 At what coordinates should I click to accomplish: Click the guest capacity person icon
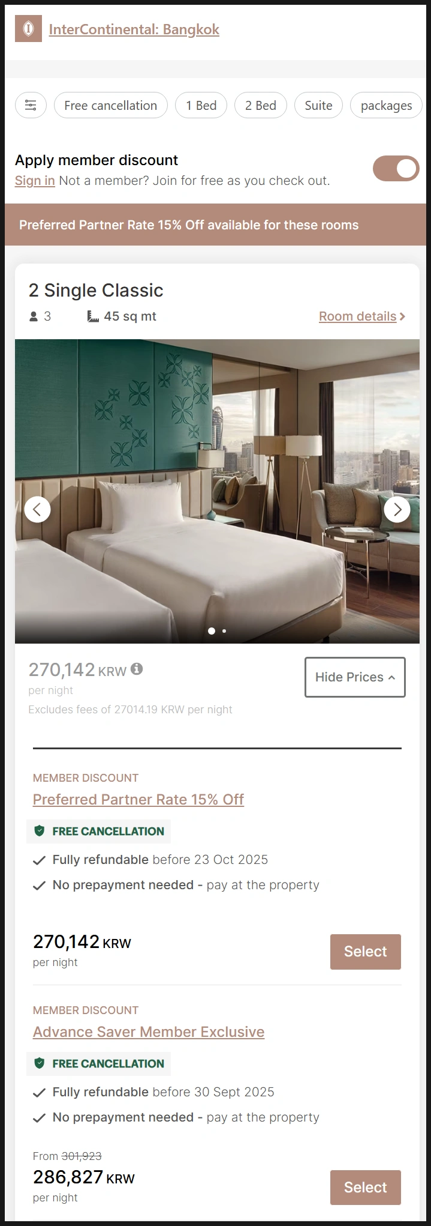point(34,316)
